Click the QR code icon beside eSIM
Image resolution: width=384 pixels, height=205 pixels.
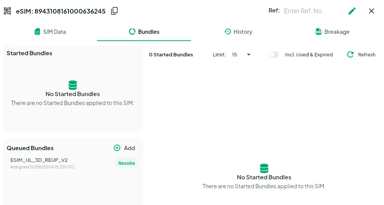(7, 11)
